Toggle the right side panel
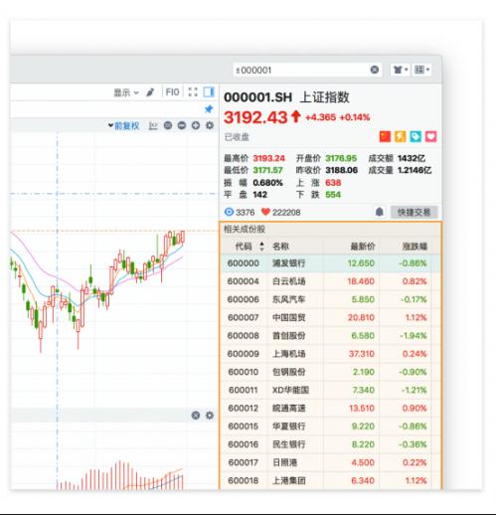Screen dimensions: 496x515 [209, 91]
